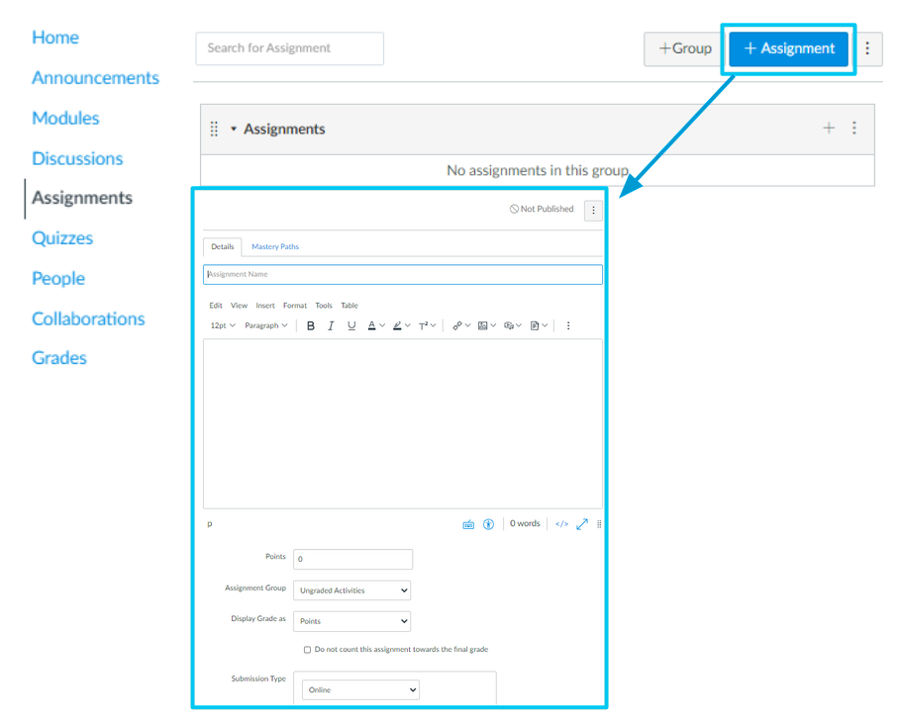Open keyboard shortcuts icon below editor

[468, 524]
